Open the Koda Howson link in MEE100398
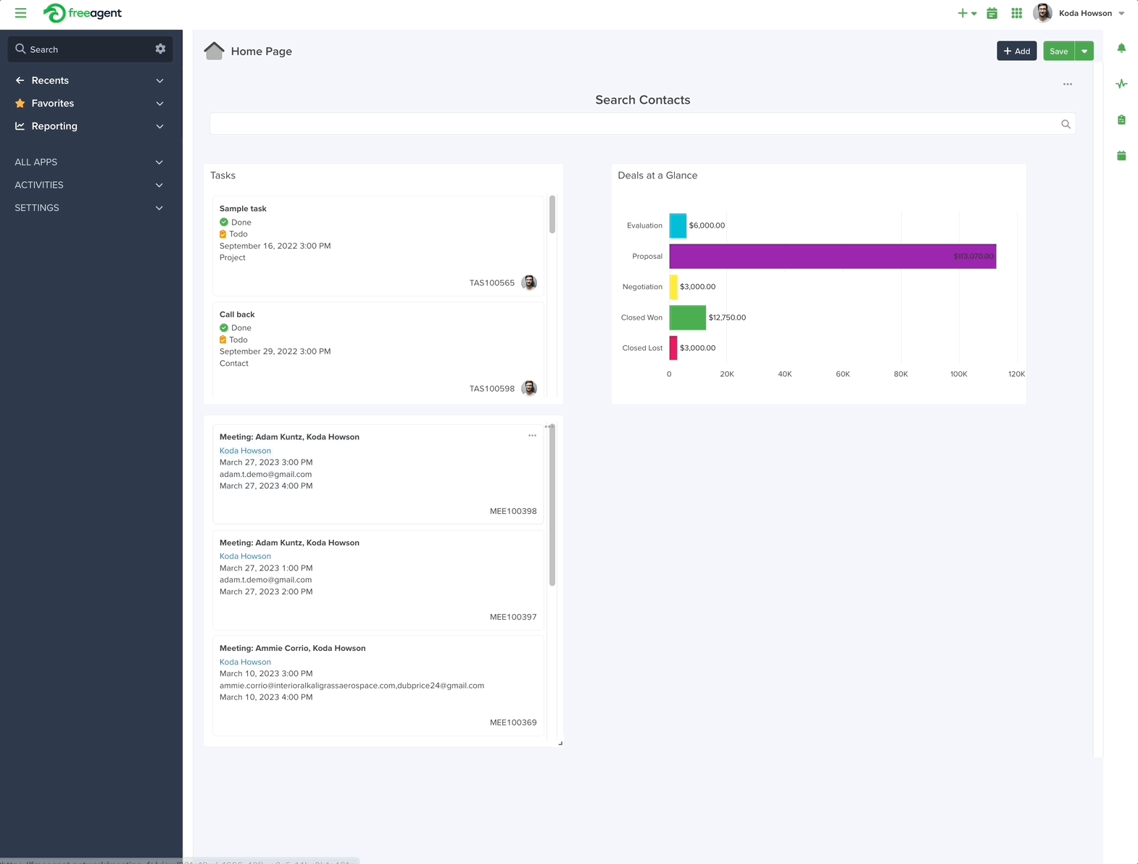This screenshot has height=864, width=1138. (245, 451)
